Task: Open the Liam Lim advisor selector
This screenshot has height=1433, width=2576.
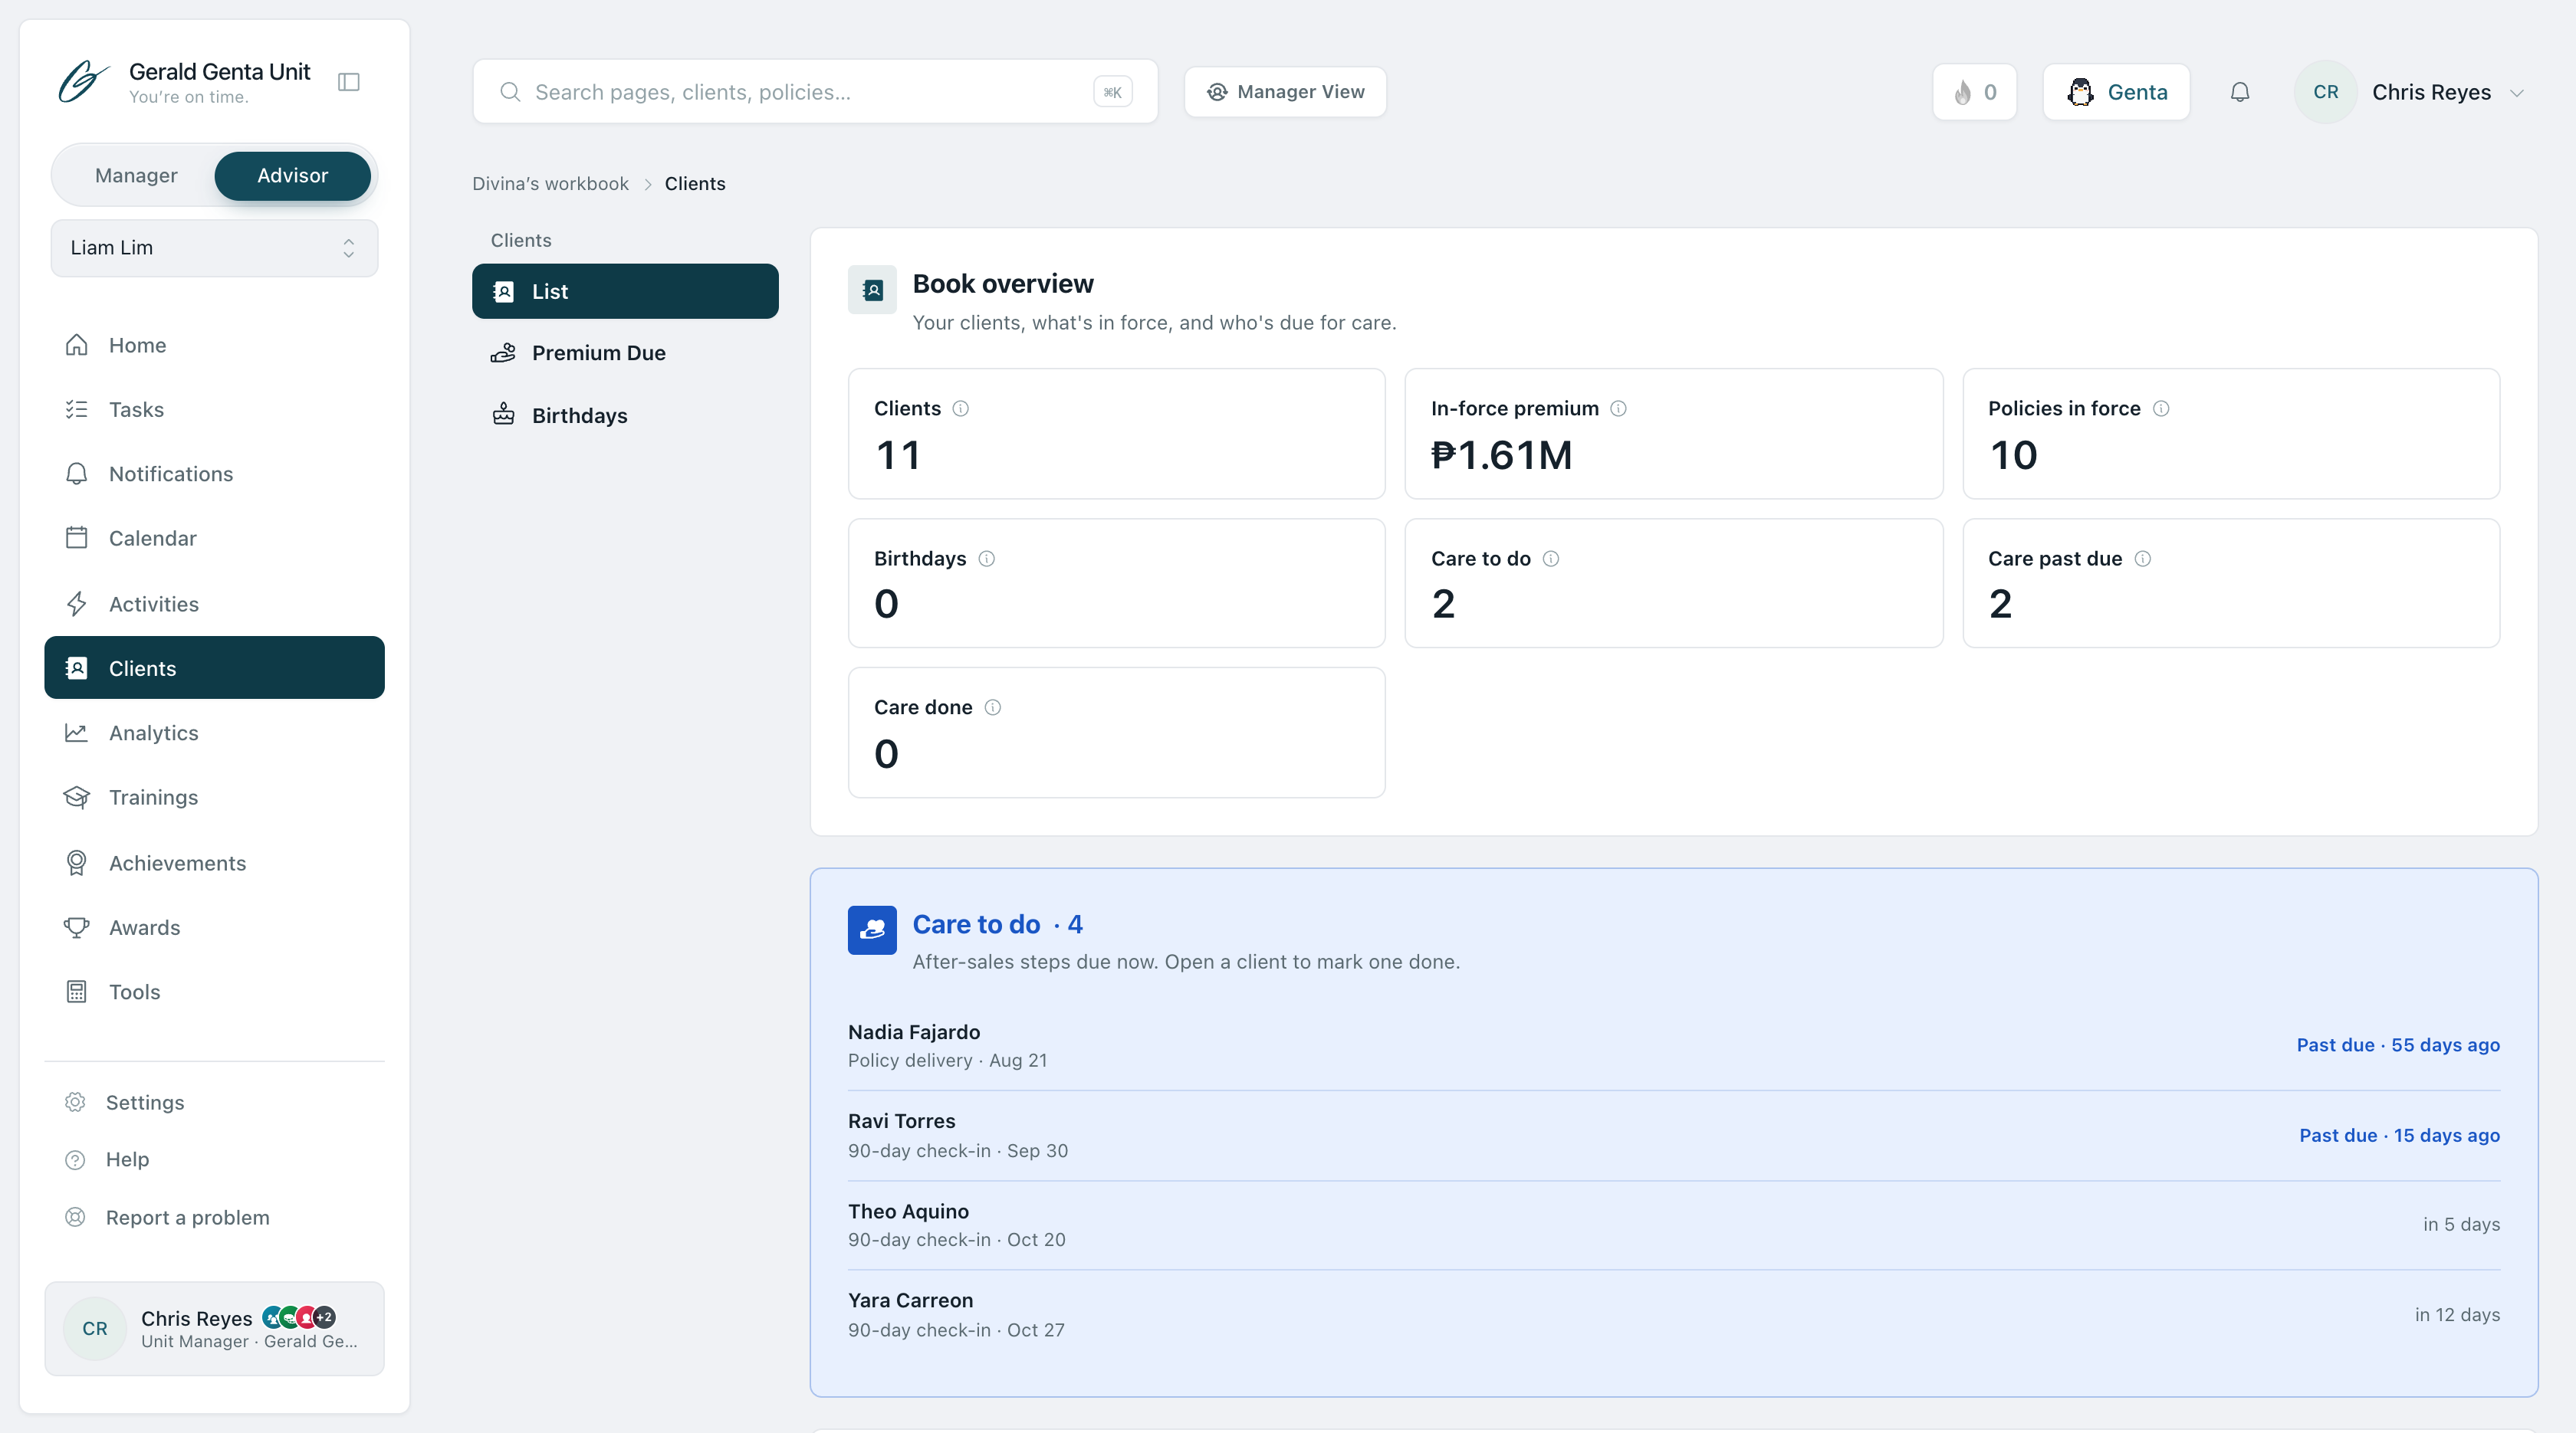Action: [214, 248]
